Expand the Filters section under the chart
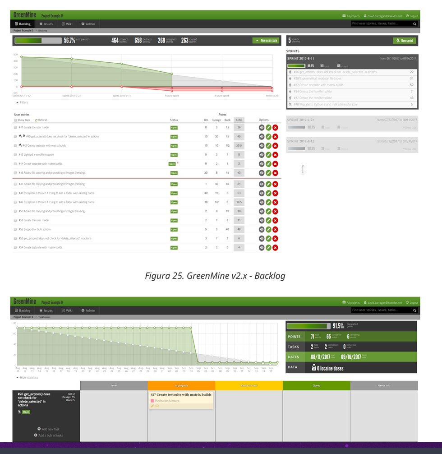The height and width of the screenshot is (454, 442). click(x=22, y=102)
